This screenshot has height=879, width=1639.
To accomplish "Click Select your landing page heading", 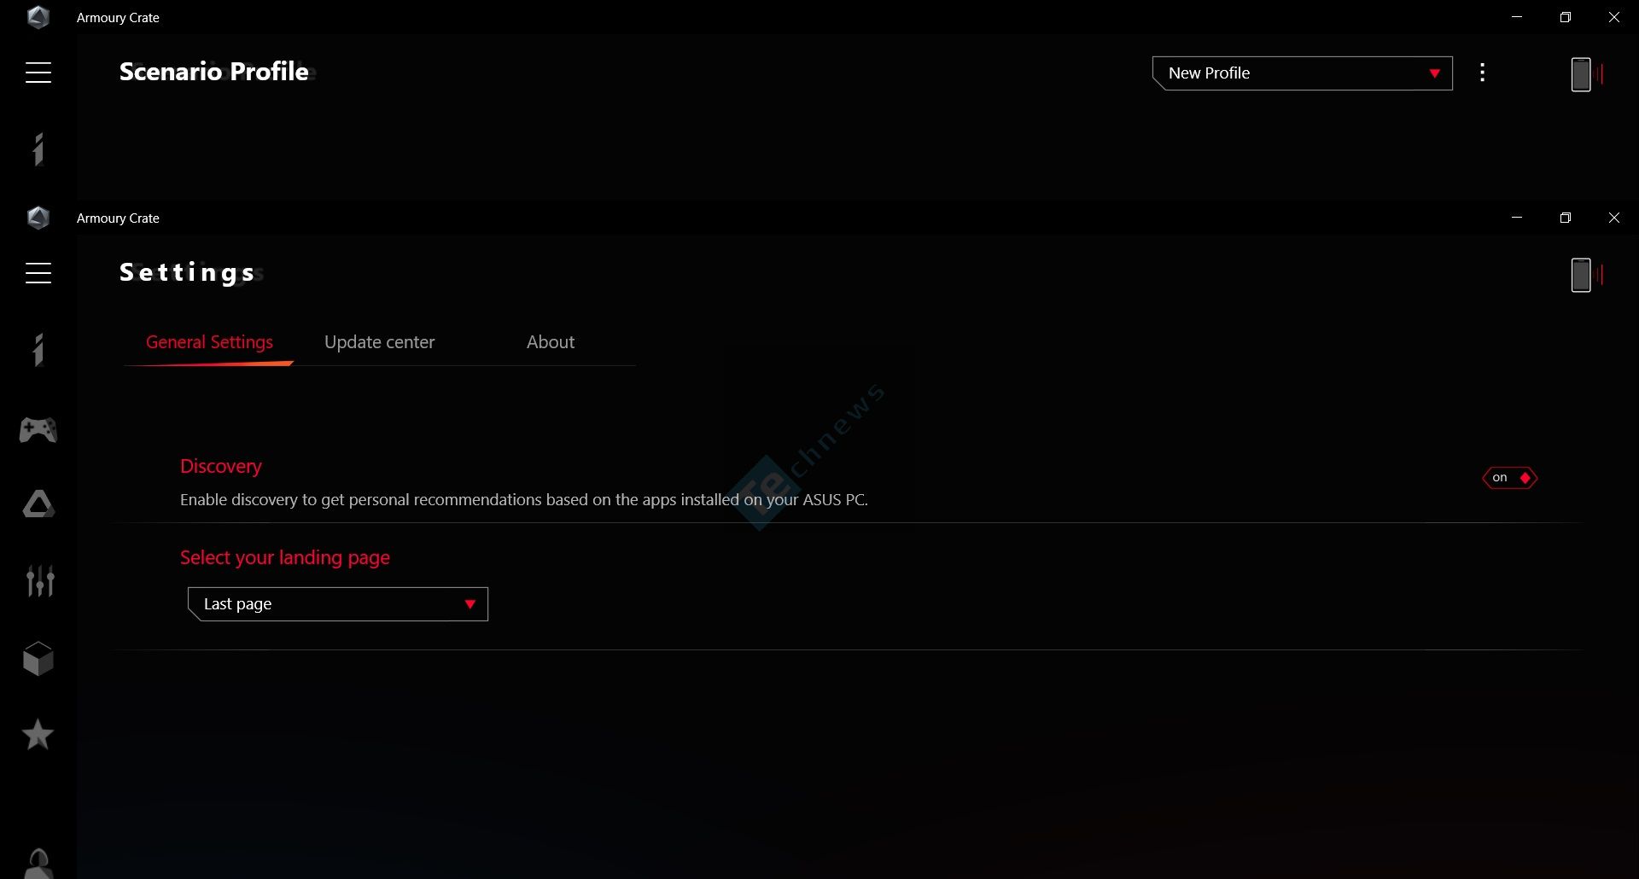I will click(x=285, y=558).
